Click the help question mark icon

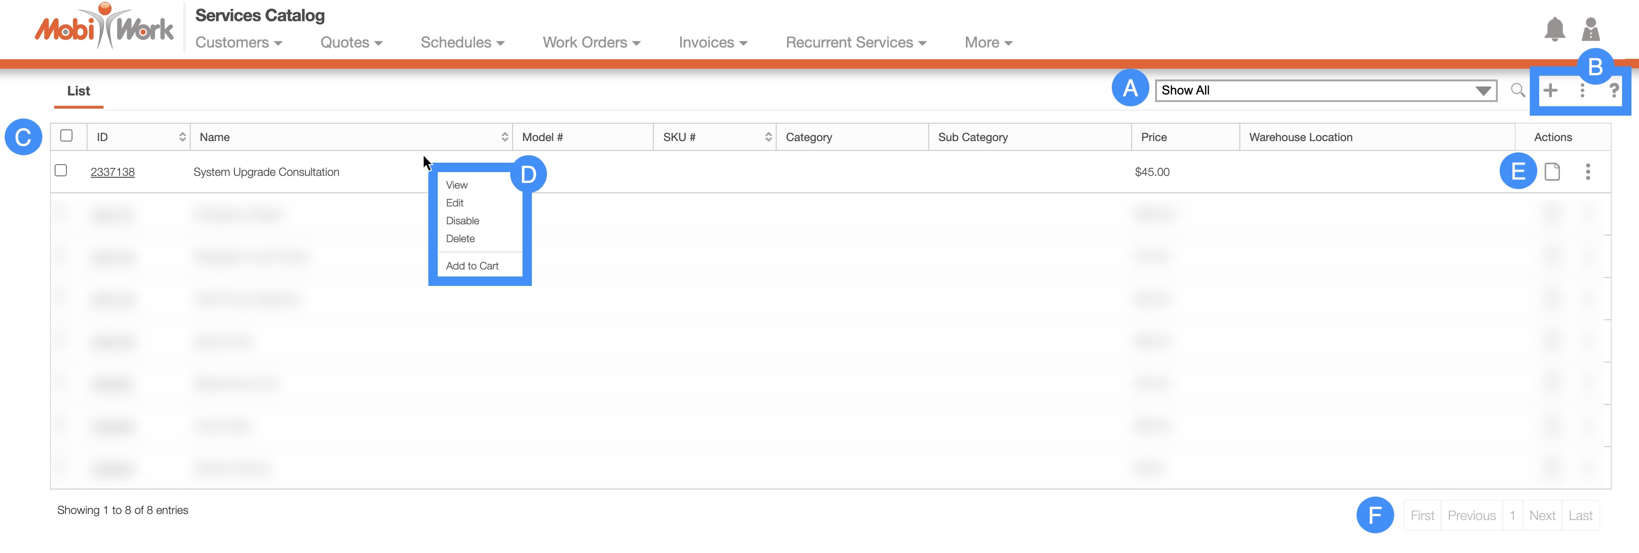coord(1613,90)
